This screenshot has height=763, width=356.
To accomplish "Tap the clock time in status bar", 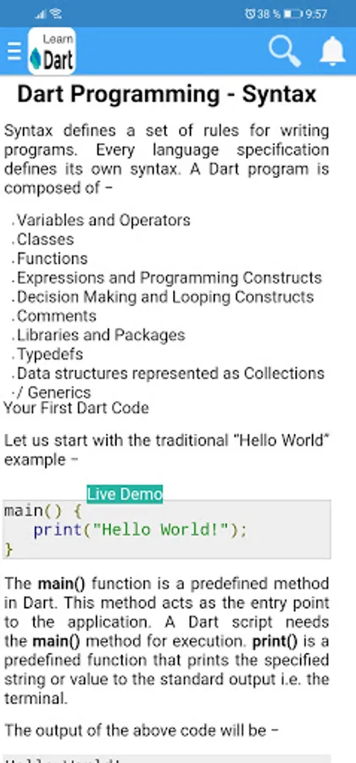I will [316, 14].
